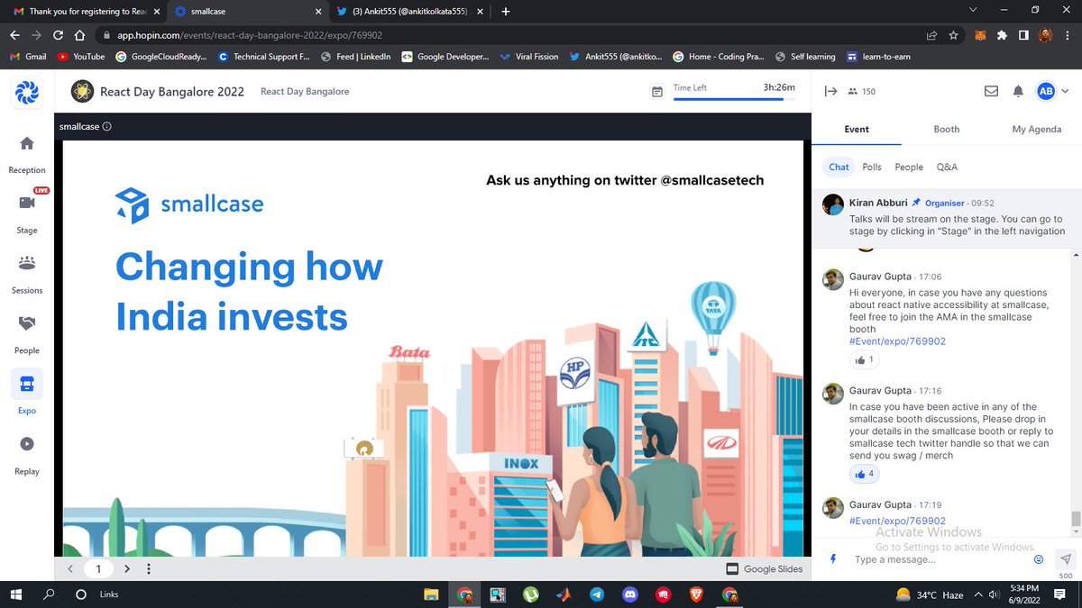1082x608 pixels.
Task: Click the calendar Time Left icon
Action: 657,92
